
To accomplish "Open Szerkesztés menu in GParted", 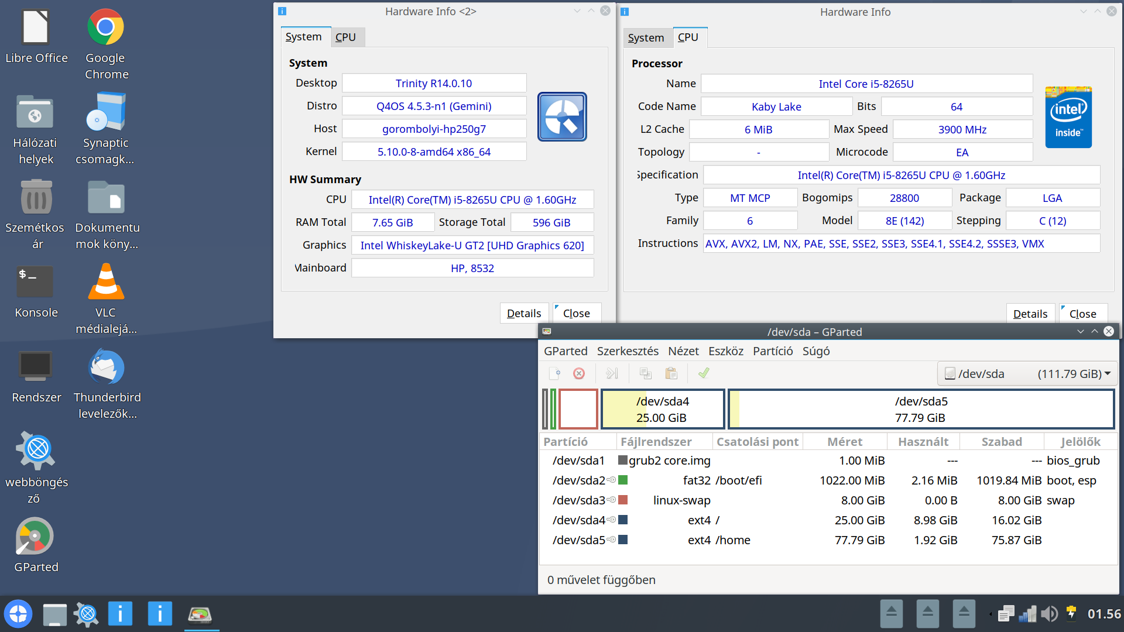I will [628, 351].
